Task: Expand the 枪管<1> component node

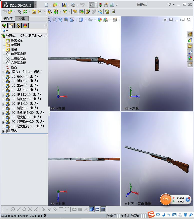Action: (3, 108)
